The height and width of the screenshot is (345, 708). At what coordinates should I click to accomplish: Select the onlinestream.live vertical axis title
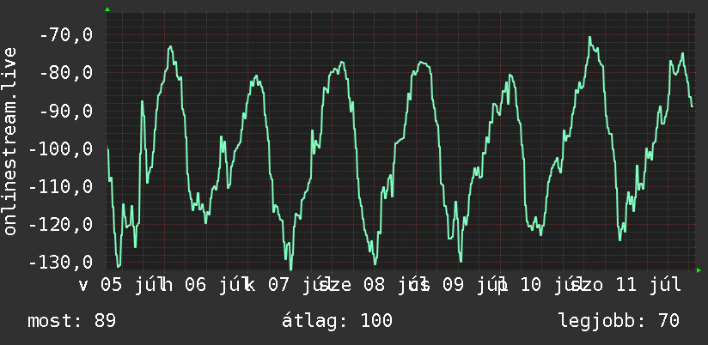tap(9, 141)
